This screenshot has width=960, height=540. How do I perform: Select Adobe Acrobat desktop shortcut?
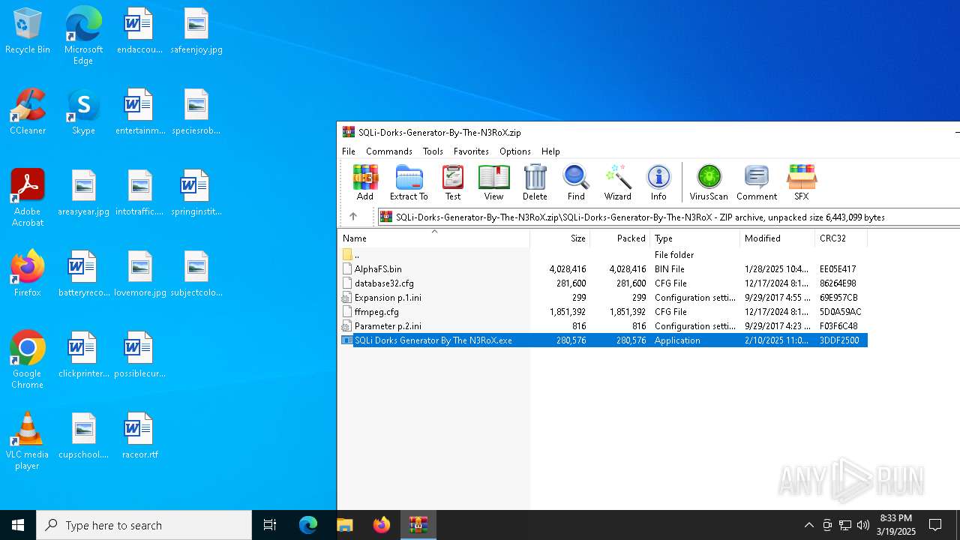coord(28,198)
